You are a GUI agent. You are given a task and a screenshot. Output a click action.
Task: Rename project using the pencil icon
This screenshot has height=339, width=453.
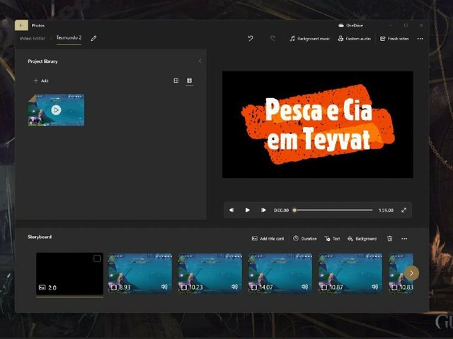[93, 38]
